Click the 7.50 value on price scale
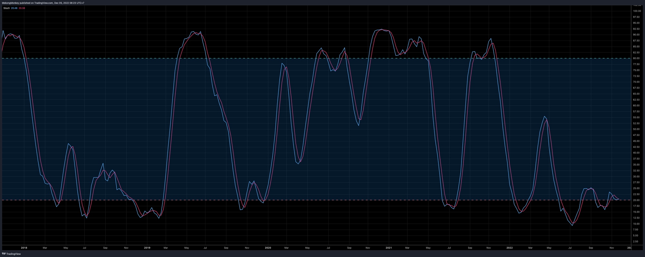This screenshot has width=645, height=257. pos(636,230)
